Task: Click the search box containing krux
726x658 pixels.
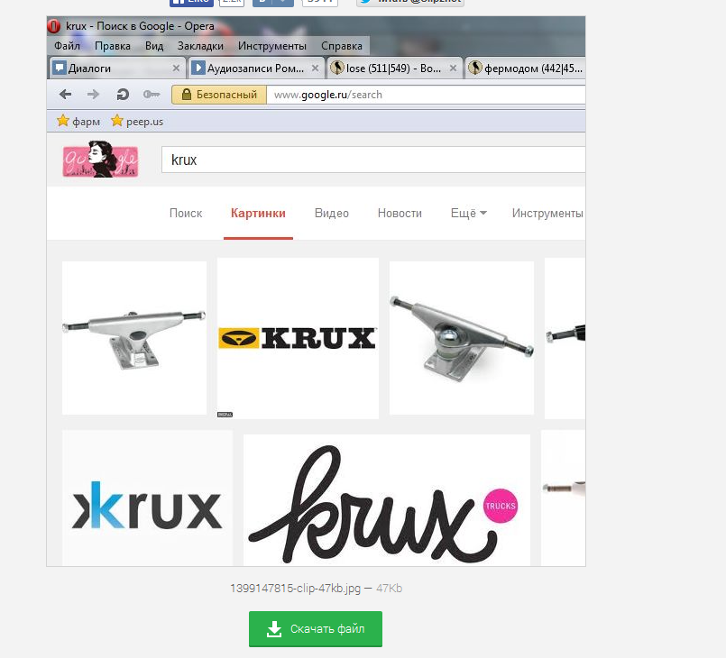Action: point(373,160)
